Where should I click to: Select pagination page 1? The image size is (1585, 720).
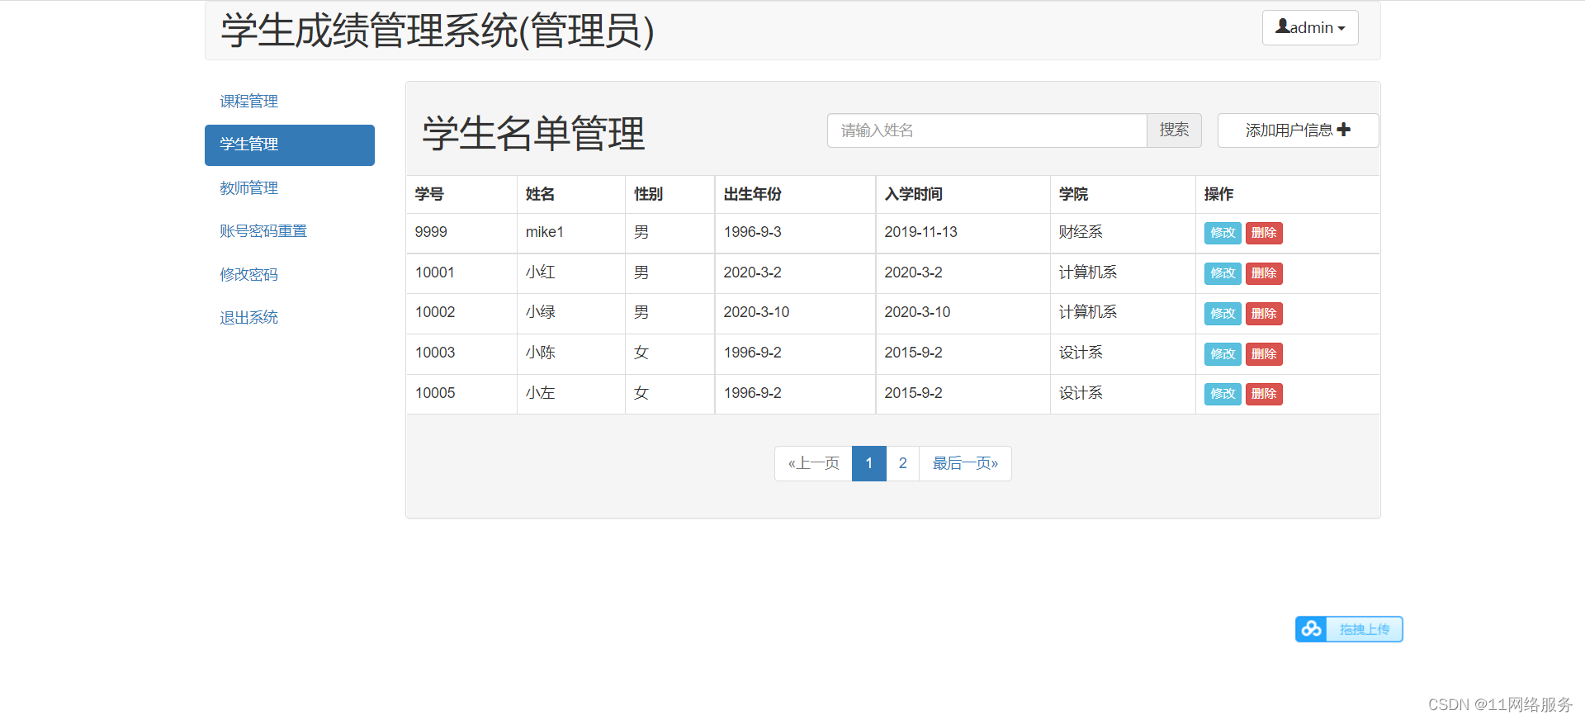click(869, 463)
